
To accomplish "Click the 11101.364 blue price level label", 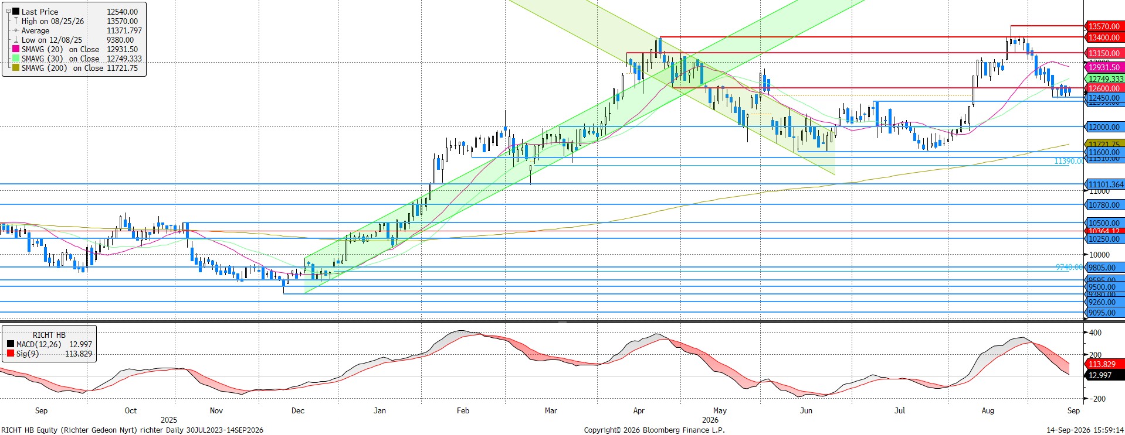I will point(1106,184).
